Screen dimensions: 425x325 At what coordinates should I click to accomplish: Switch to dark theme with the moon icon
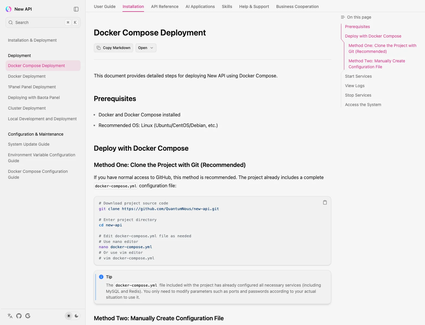tap(76, 316)
